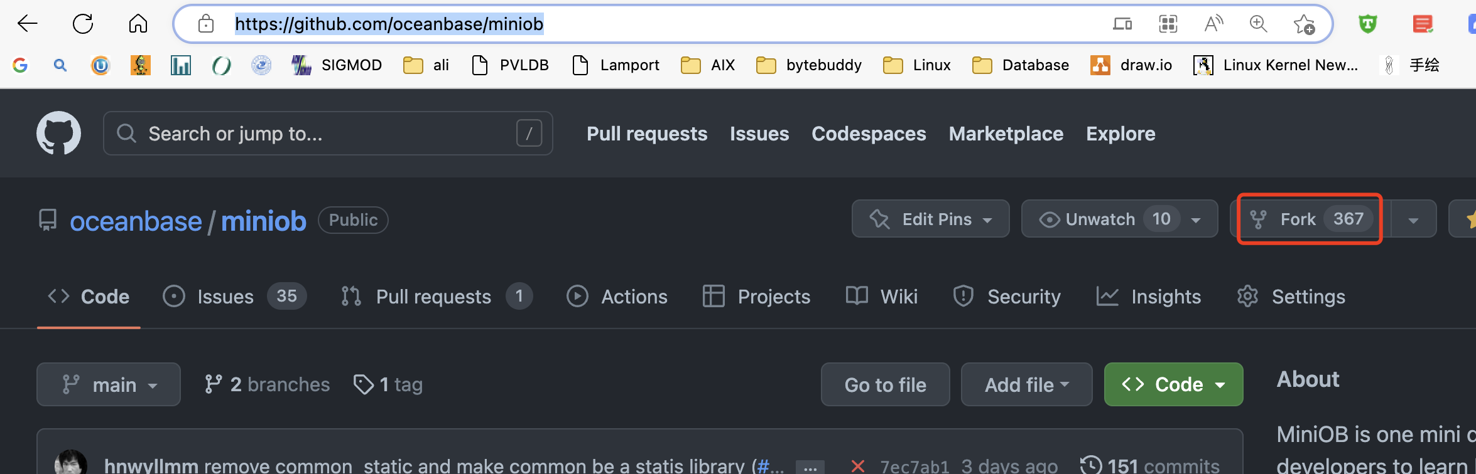This screenshot has height=474, width=1476.
Task: Click the browser back arrow
Action: click(x=28, y=24)
